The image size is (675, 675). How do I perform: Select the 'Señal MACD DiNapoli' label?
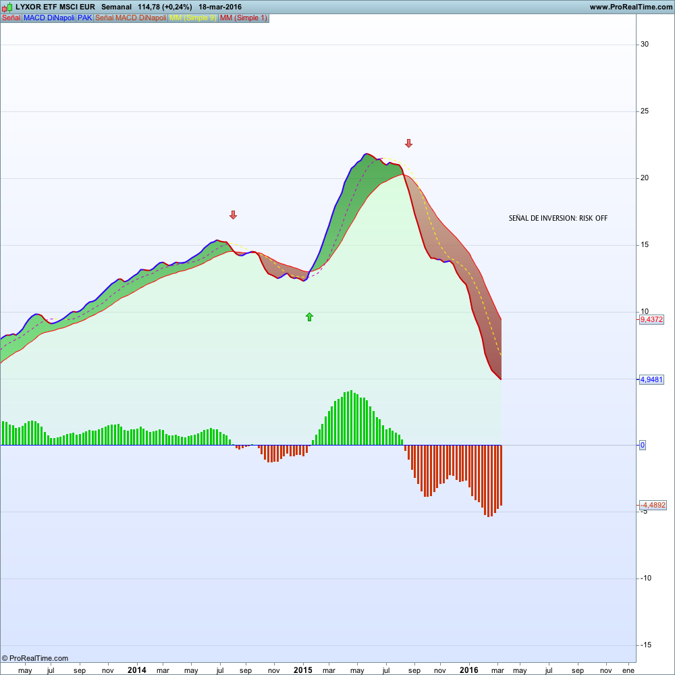click(x=130, y=18)
